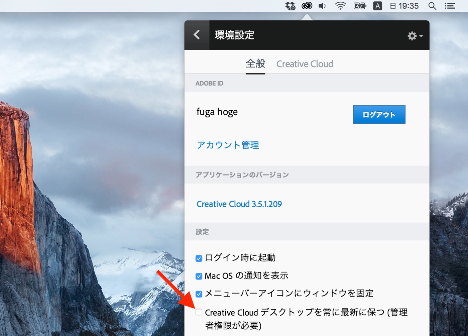This screenshot has width=468, height=336.
Task: Uncheck ログイン時に起動 checkbox
Action: (199, 258)
